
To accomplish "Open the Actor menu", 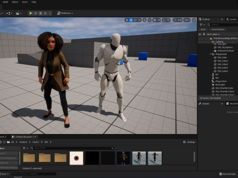I will point(25,2).
